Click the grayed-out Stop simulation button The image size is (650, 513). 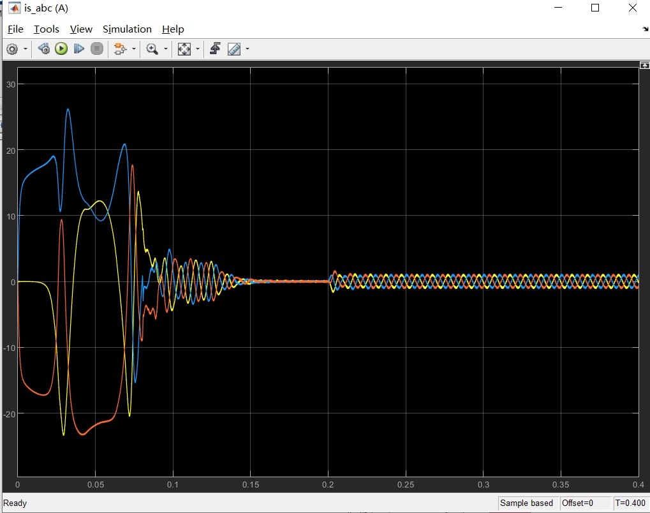tap(97, 49)
